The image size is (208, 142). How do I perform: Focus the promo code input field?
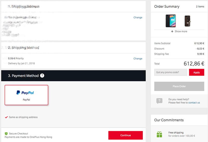[x=171, y=72]
